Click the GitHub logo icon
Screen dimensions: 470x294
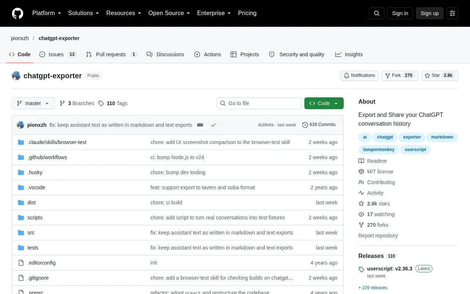pos(18,13)
